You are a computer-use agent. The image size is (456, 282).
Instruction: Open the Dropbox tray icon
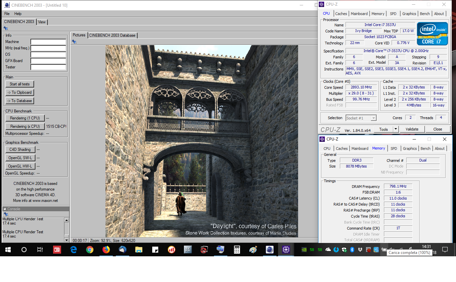360,249
